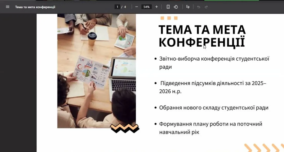
Task: Click the three orange squares above heading
Action: [x=169, y=18]
